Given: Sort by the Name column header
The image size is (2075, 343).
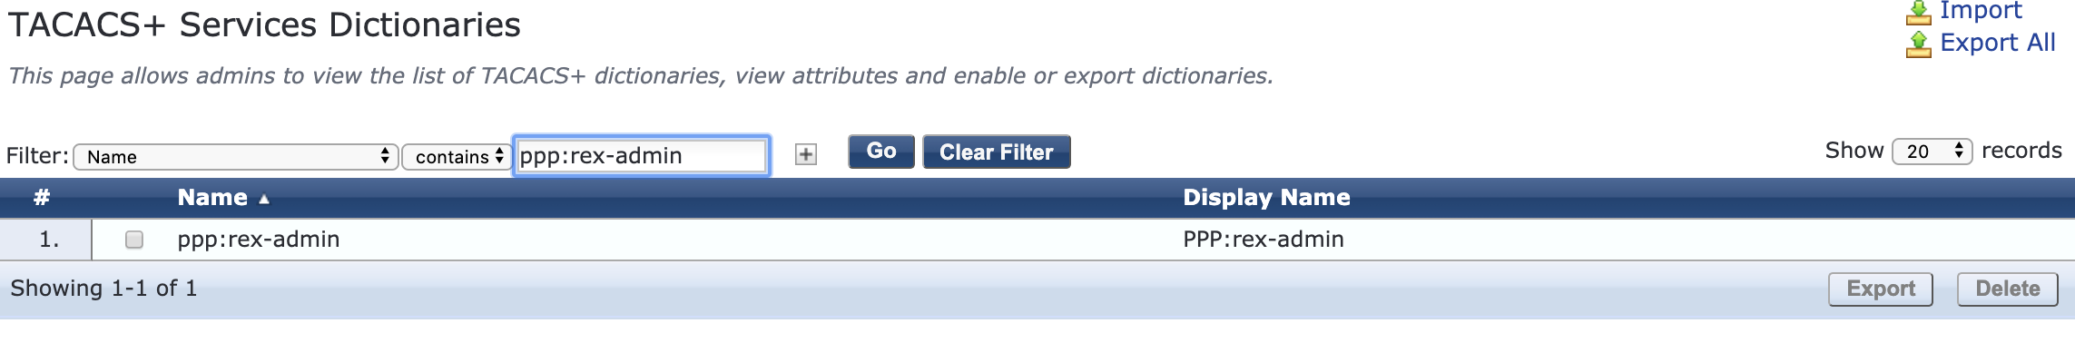Looking at the screenshot, I should click(212, 197).
